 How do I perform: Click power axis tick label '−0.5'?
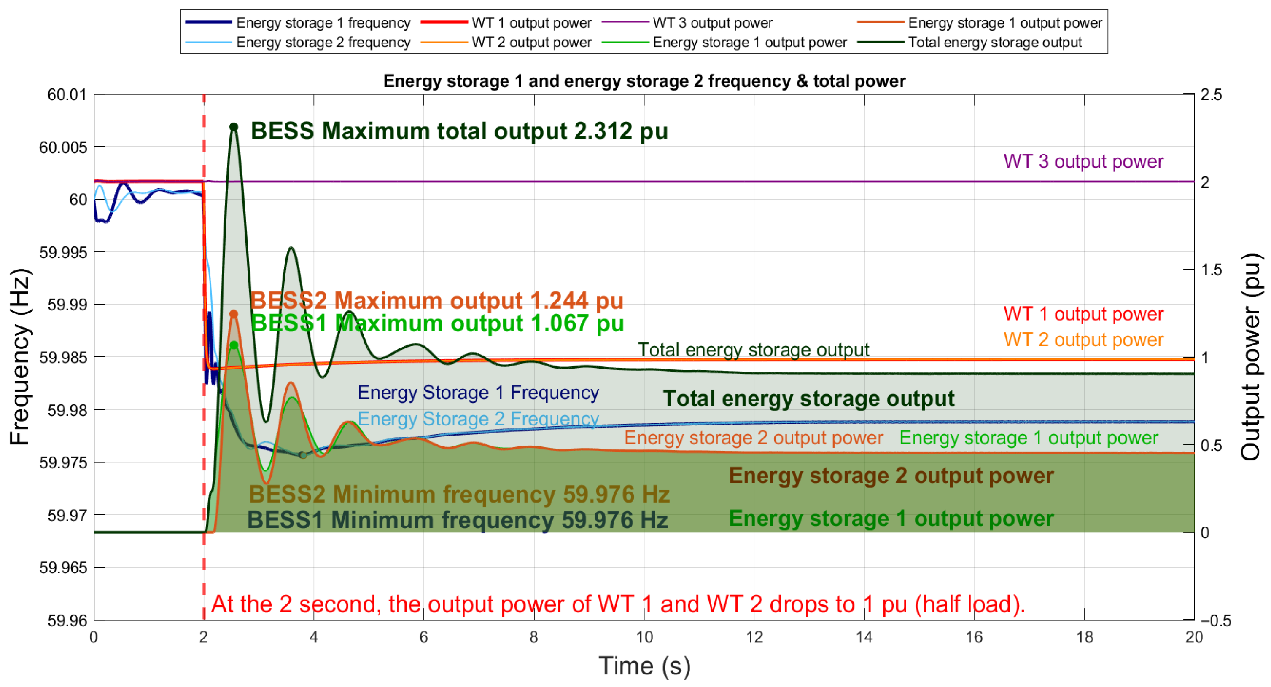tap(1216, 620)
